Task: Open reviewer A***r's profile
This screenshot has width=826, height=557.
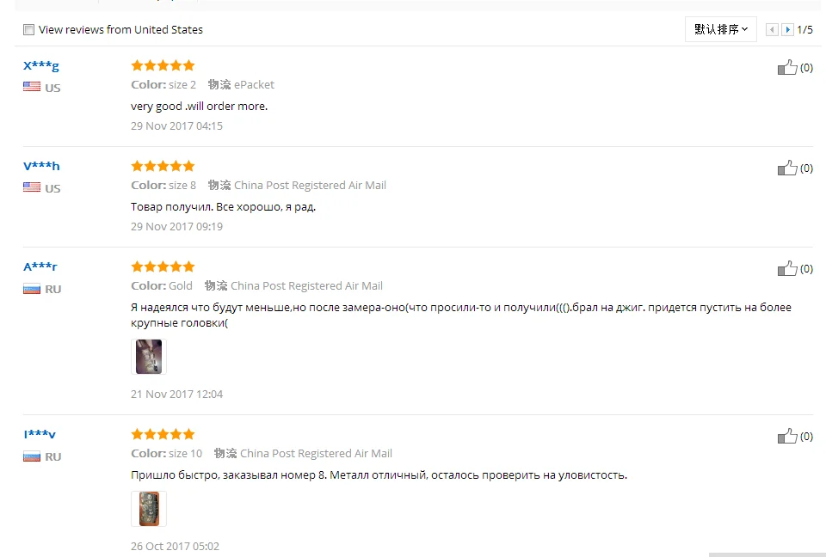Action: pyautogui.click(x=40, y=266)
